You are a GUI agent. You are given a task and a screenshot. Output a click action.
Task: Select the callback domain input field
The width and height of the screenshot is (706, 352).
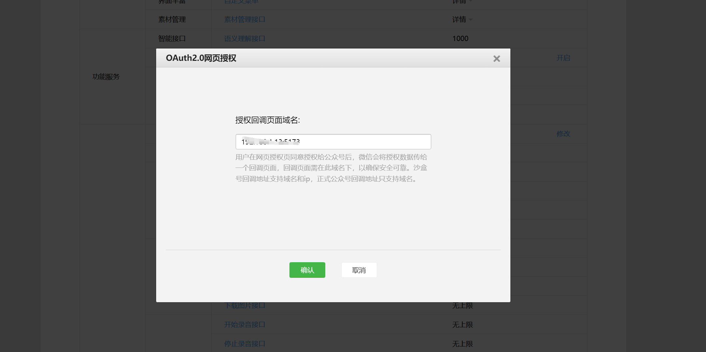[333, 142]
